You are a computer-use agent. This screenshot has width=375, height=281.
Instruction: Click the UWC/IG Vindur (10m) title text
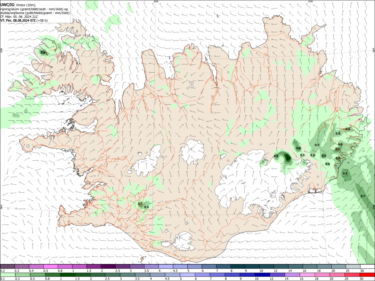[18, 5]
